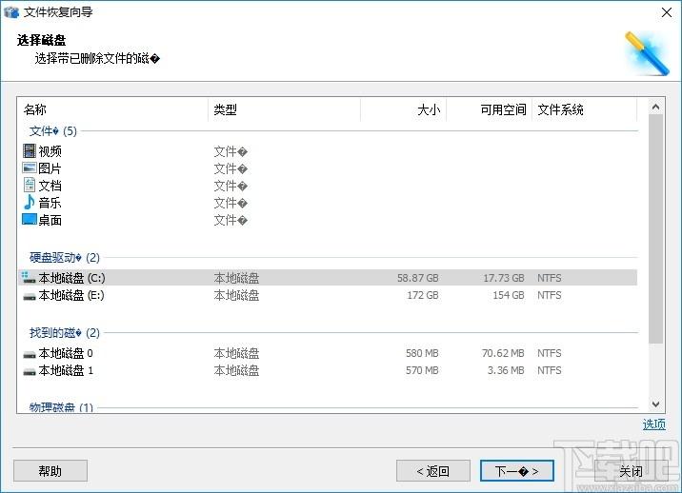Click the 154 GB free space cell
The height and width of the screenshot is (493, 682).
coord(509,295)
